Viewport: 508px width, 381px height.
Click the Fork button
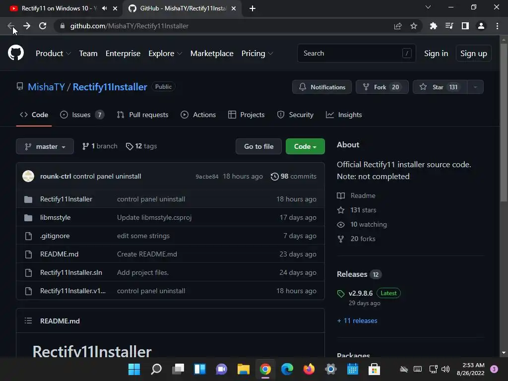pyautogui.click(x=382, y=87)
